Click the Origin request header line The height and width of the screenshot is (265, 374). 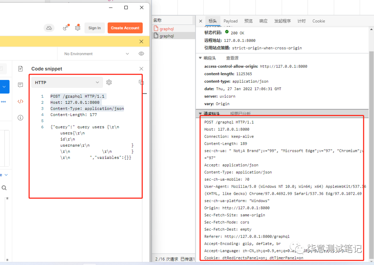pyautogui.click(x=237, y=208)
